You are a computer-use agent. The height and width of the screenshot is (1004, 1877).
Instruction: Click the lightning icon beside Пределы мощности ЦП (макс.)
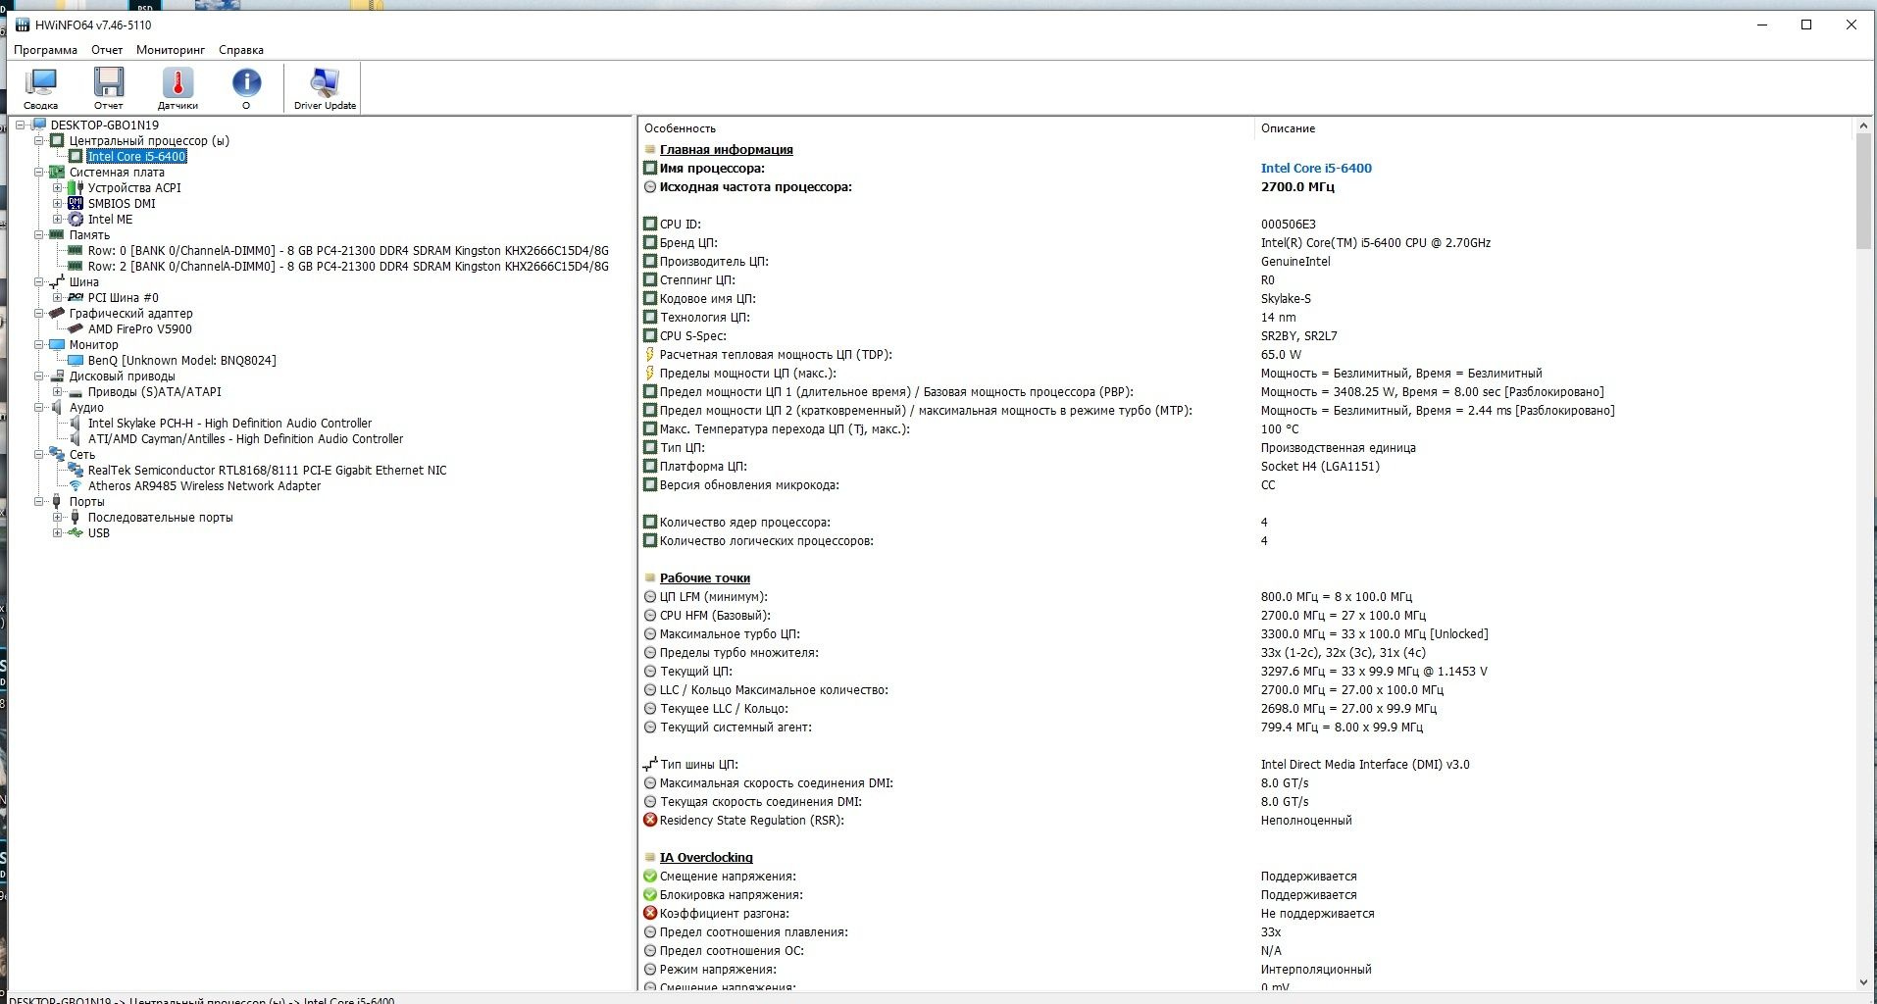point(649,373)
